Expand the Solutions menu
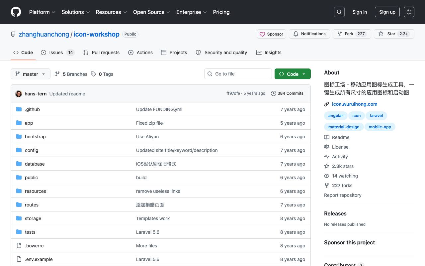 (x=76, y=12)
